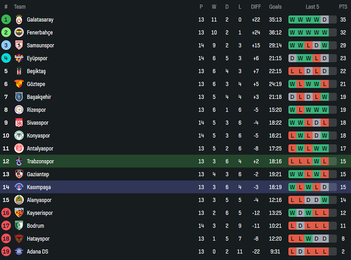This screenshot has height=260, width=351.
Task: Sort table by PTS column header
Action: point(343,7)
